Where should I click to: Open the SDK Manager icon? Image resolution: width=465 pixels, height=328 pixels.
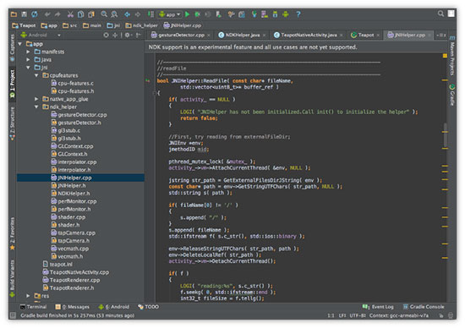(276, 14)
